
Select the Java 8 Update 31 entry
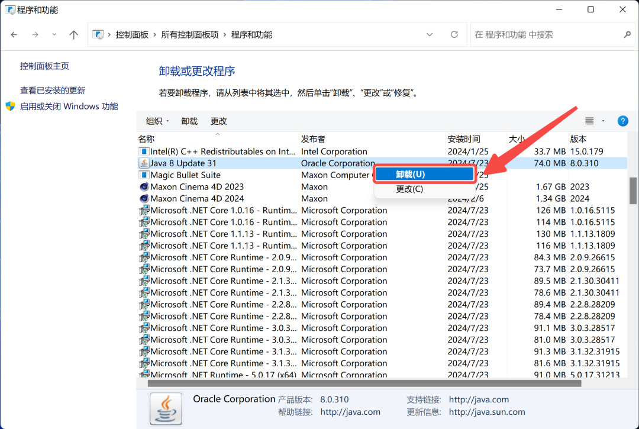382,163
